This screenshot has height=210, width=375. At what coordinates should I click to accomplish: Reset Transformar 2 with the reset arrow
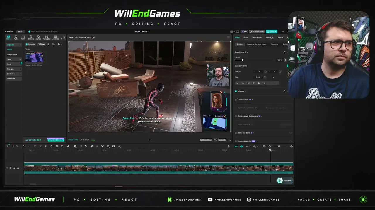(x=284, y=52)
